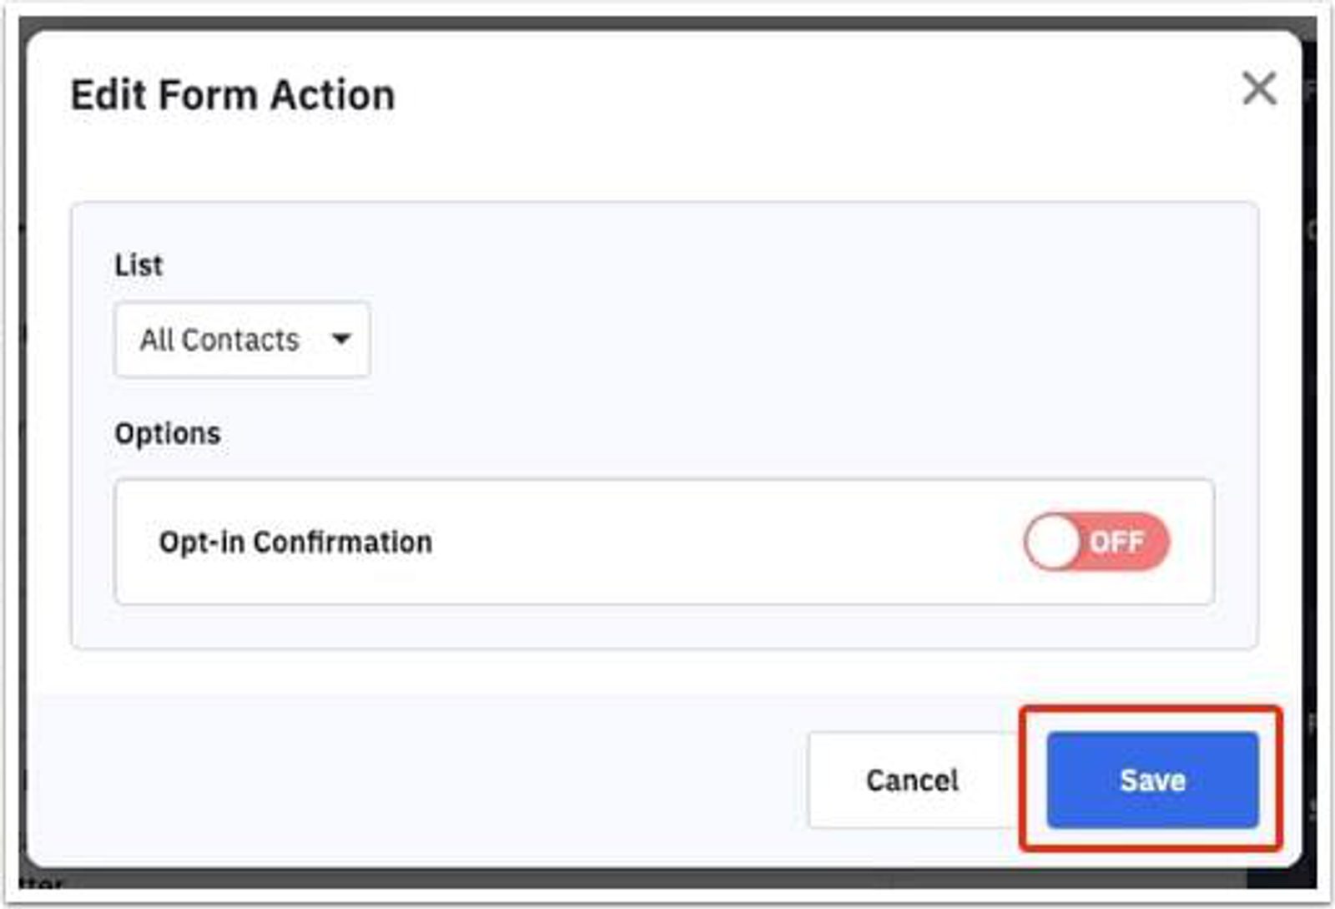Expand the All Contacts selector
This screenshot has width=1335, height=909.
(x=242, y=340)
